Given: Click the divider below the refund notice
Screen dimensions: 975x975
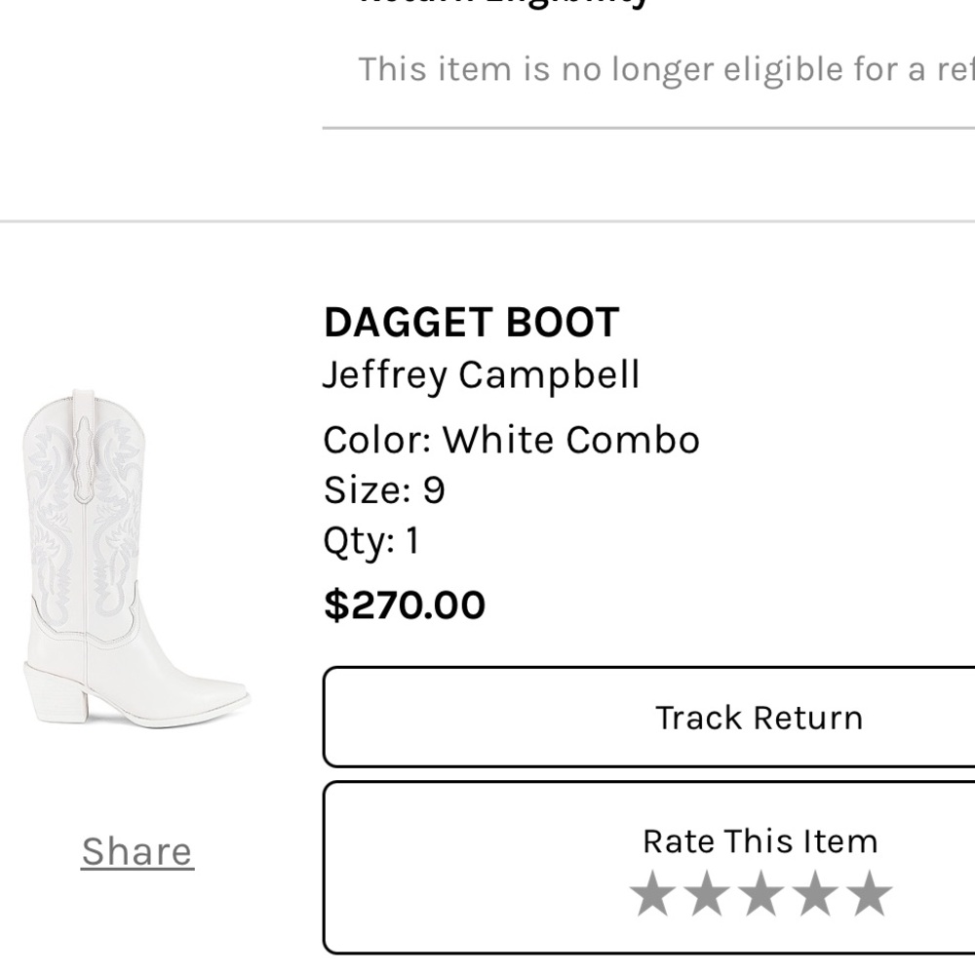Looking at the screenshot, I should [648, 125].
